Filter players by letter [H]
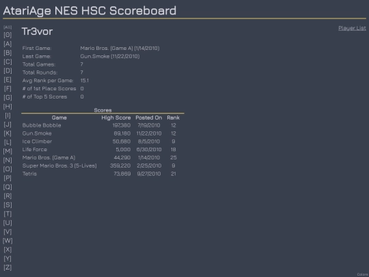369x277 pixels. coord(8,107)
